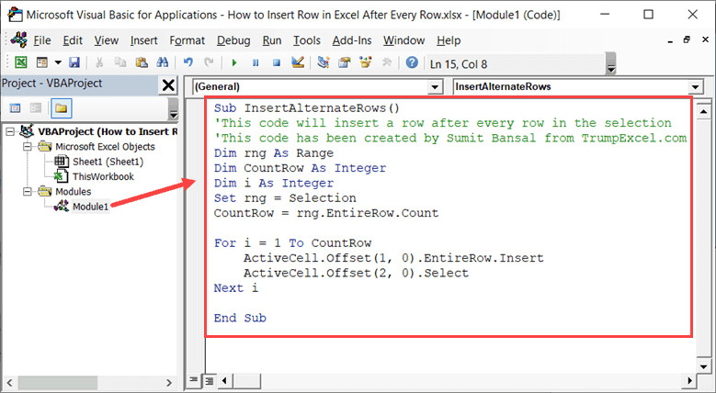Open the Debug menu
Image resolution: width=716 pixels, height=393 pixels.
[233, 40]
